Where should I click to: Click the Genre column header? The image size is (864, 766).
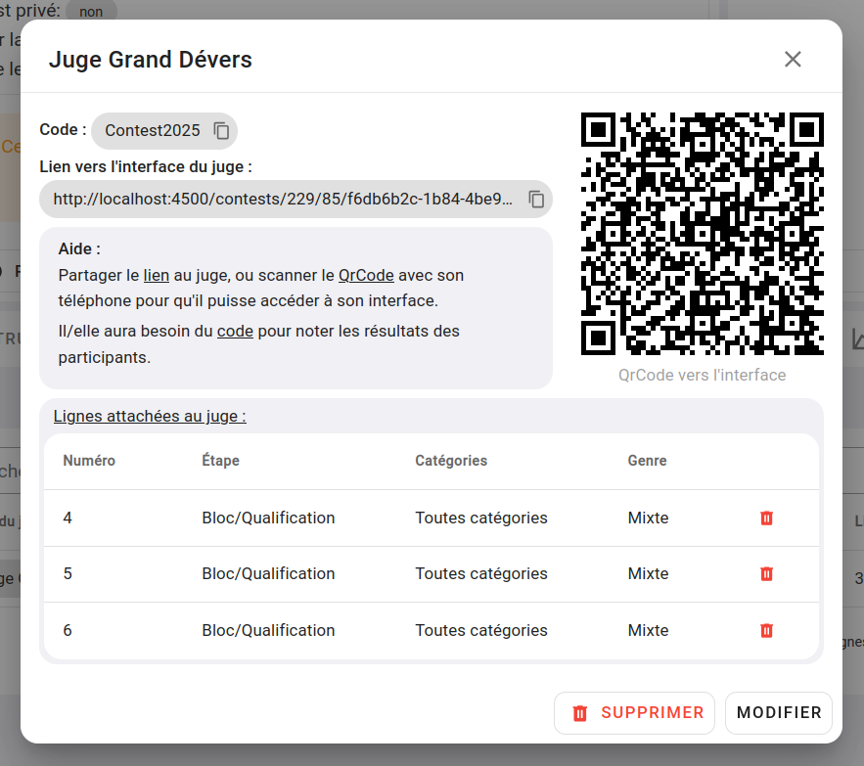pos(647,461)
